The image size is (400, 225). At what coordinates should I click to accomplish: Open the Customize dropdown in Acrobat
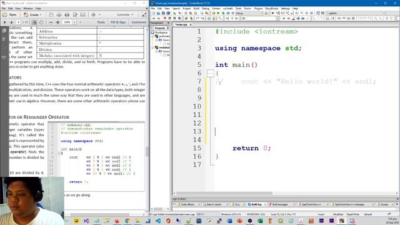(x=125, y=15)
